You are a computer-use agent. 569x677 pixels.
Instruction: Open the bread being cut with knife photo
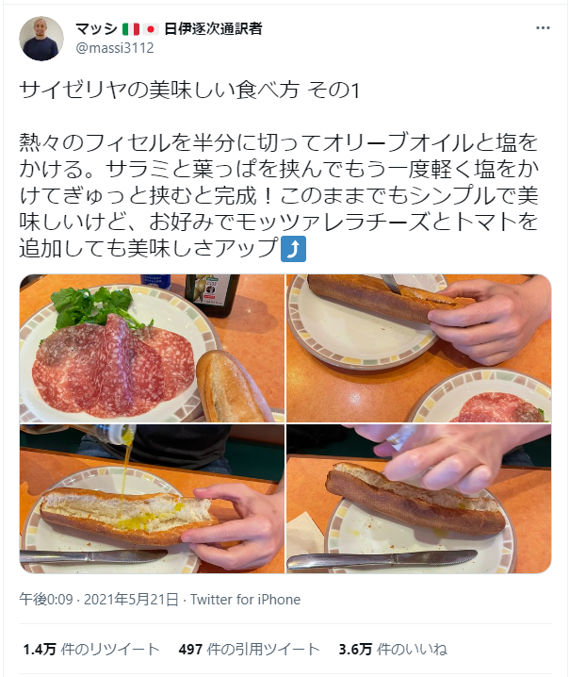[419, 348]
